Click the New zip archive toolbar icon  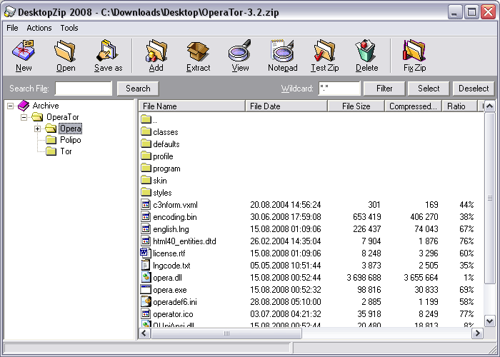[24, 51]
